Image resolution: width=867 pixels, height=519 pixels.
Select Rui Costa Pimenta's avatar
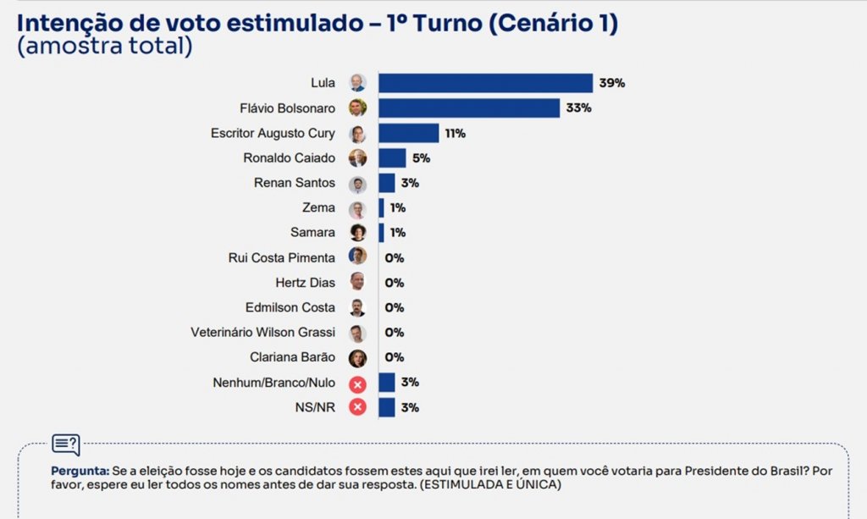358,257
